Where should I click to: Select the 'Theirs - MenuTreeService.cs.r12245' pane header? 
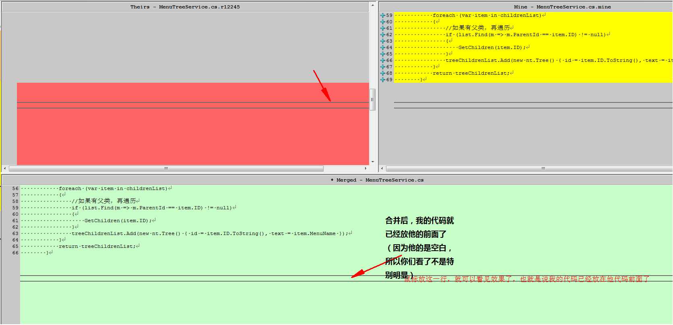(185, 7)
